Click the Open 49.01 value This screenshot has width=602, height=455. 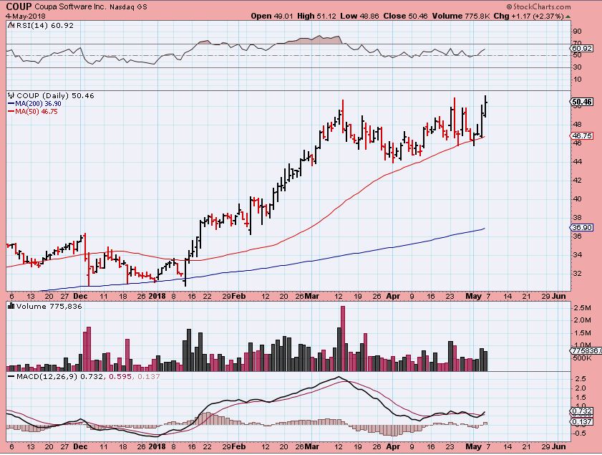tap(272, 16)
